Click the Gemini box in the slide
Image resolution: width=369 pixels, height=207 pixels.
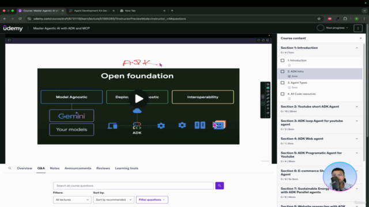point(71,116)
